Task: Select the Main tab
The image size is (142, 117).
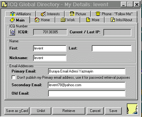Action: 17,20
